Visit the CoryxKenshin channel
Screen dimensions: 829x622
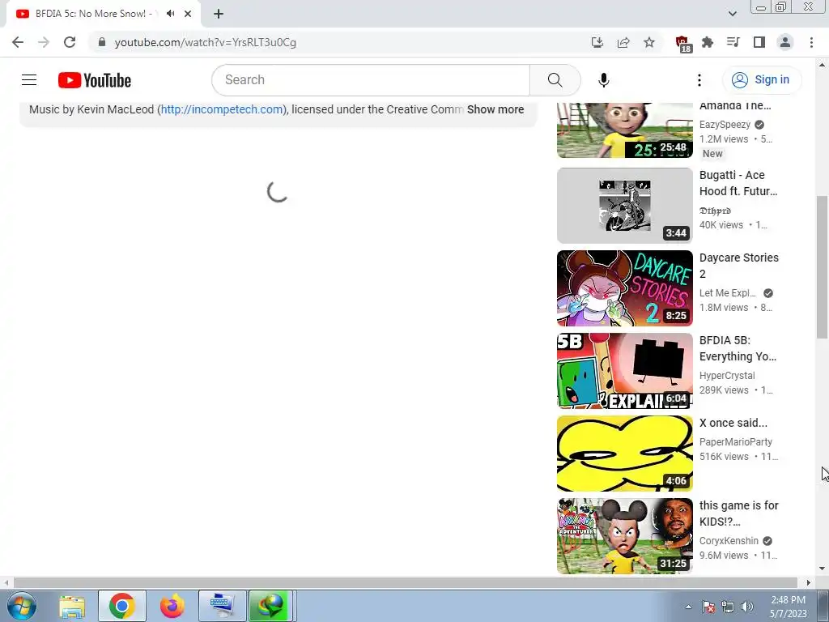[x=729, y=540]
